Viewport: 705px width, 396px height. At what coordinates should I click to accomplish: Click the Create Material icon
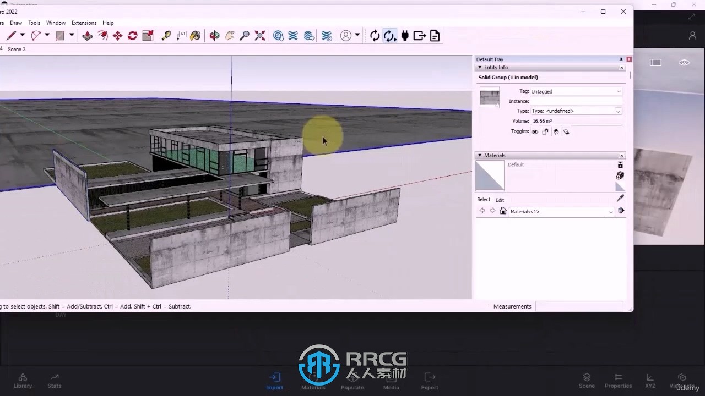620,175
